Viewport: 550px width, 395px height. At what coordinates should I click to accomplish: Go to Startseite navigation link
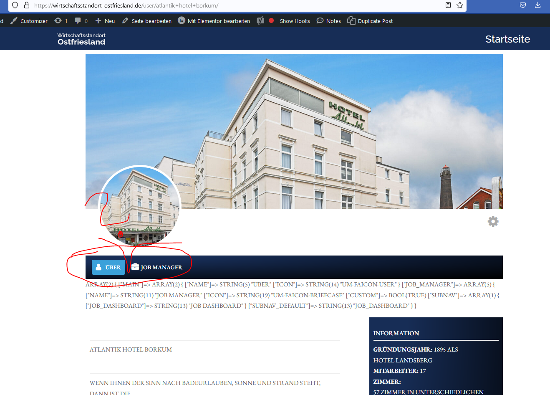[x=507, y=39]
